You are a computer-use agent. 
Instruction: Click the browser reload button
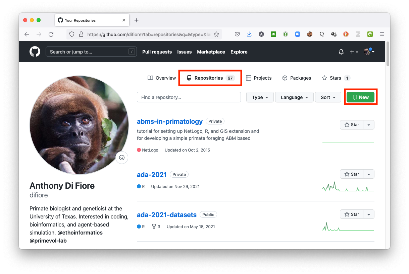point(51,34)
